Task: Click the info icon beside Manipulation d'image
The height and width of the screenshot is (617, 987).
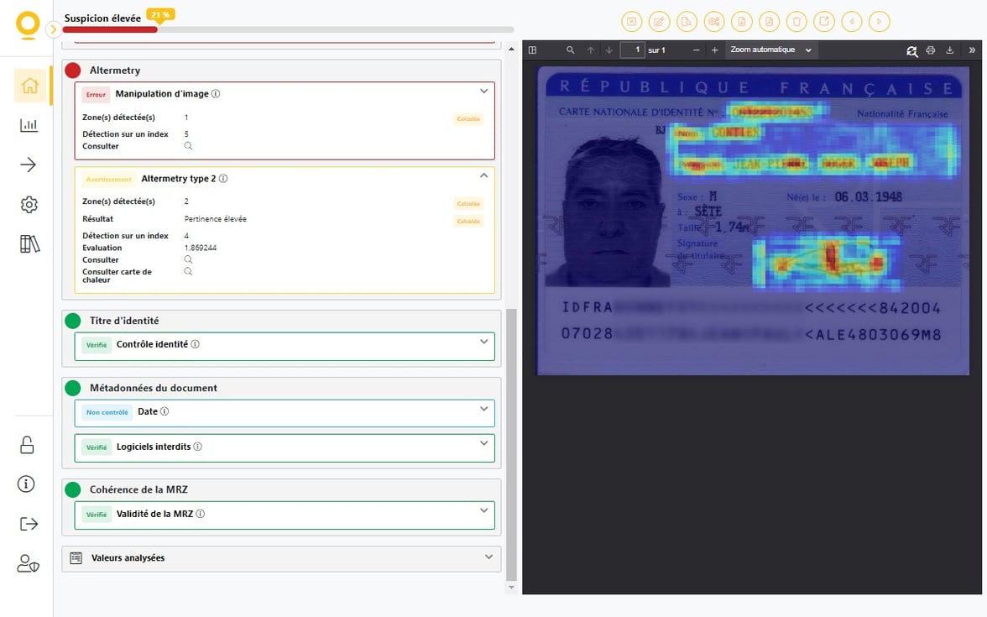Action: pyautogui.click(x=216, y=94)
